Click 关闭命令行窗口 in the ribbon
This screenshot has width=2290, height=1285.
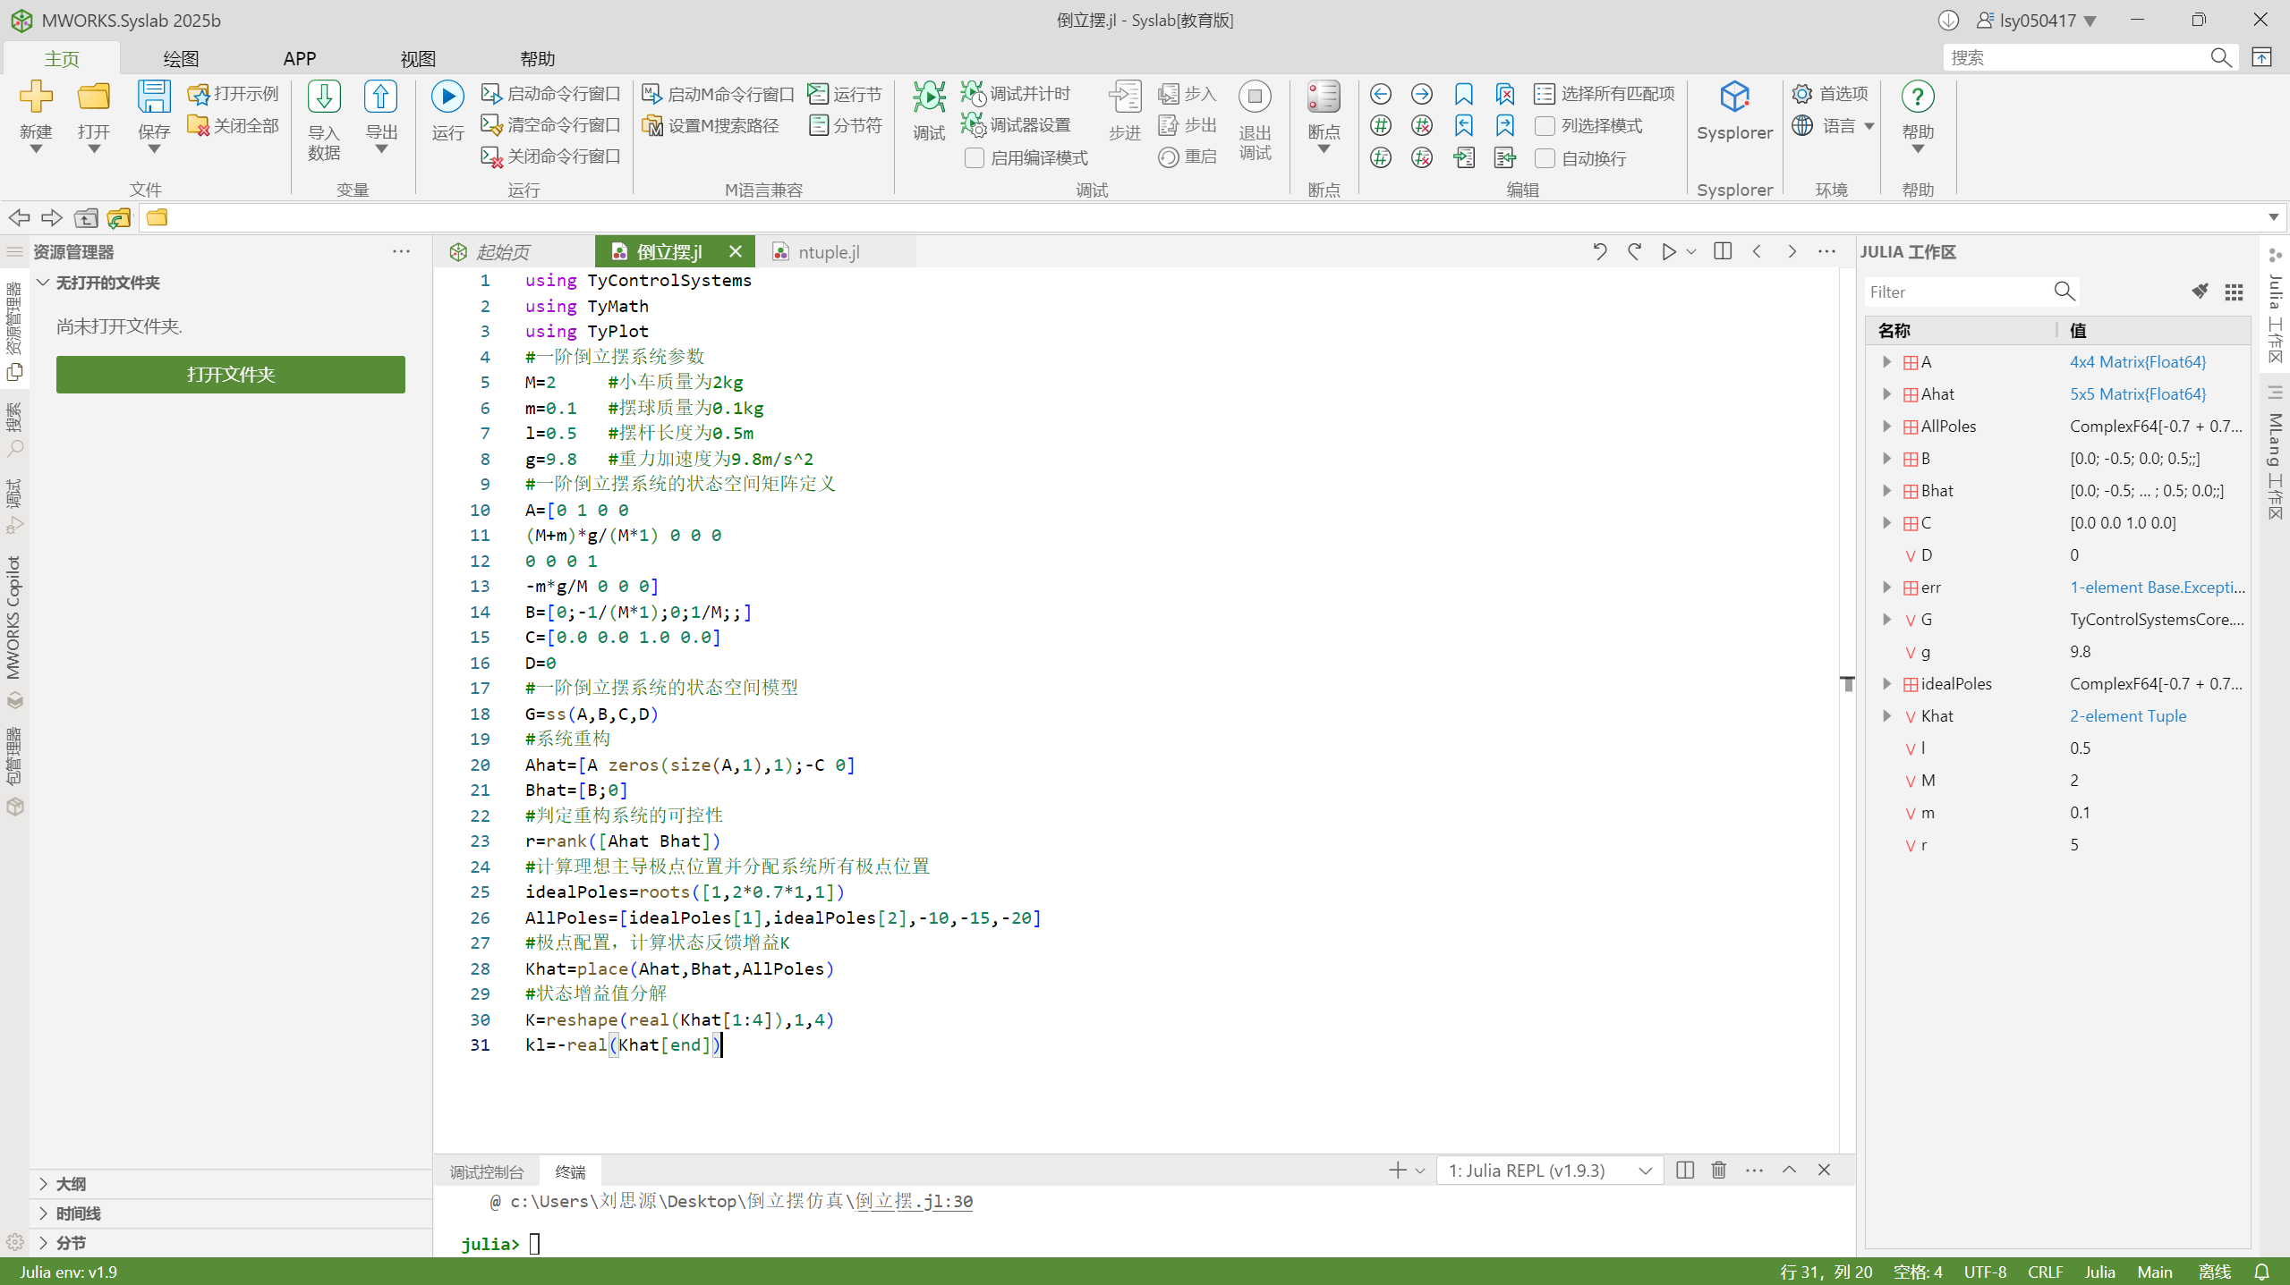coord(551,156)
